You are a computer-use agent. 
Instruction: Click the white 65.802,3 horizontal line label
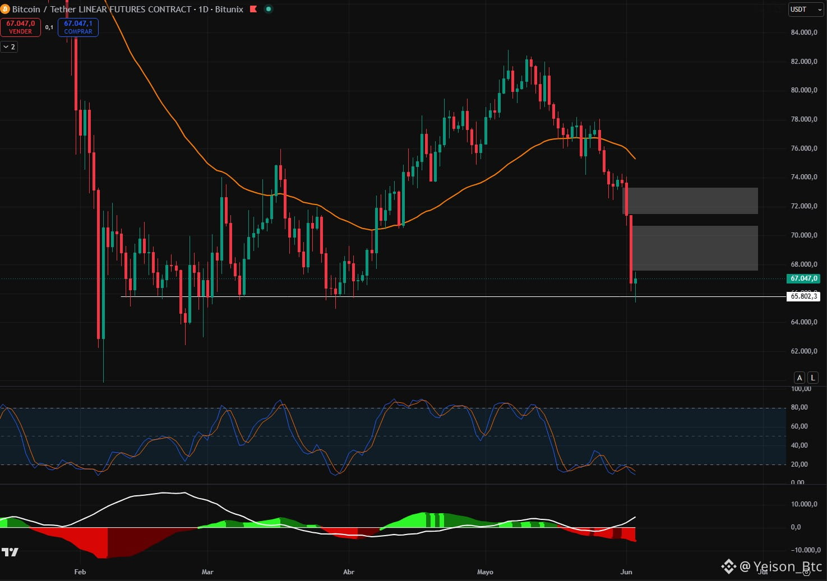click(803, 296)
